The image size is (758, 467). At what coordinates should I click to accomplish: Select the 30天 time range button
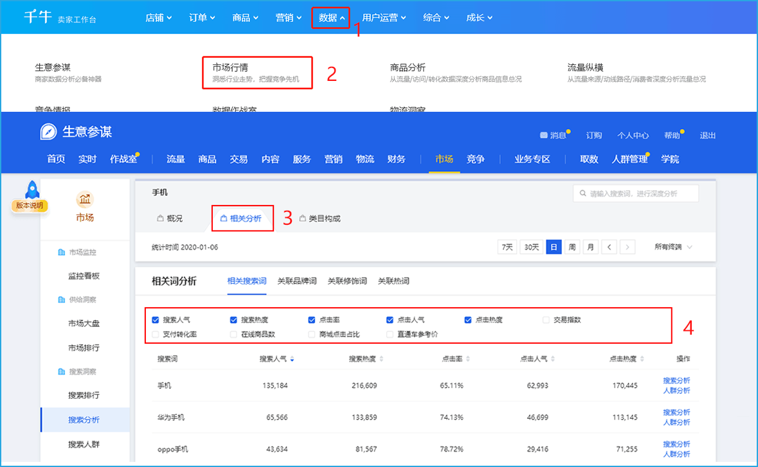tap(531, 247)
